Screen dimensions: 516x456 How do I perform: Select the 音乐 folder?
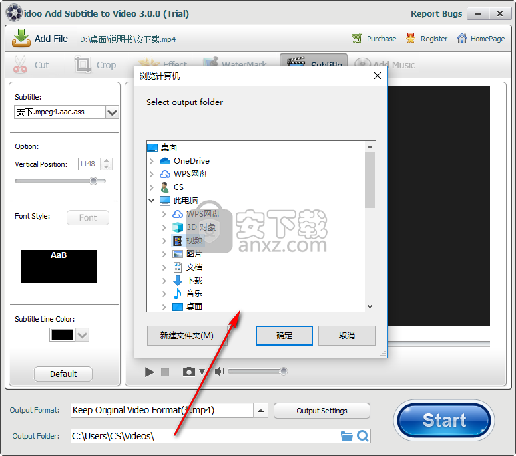tap(194, 293)
